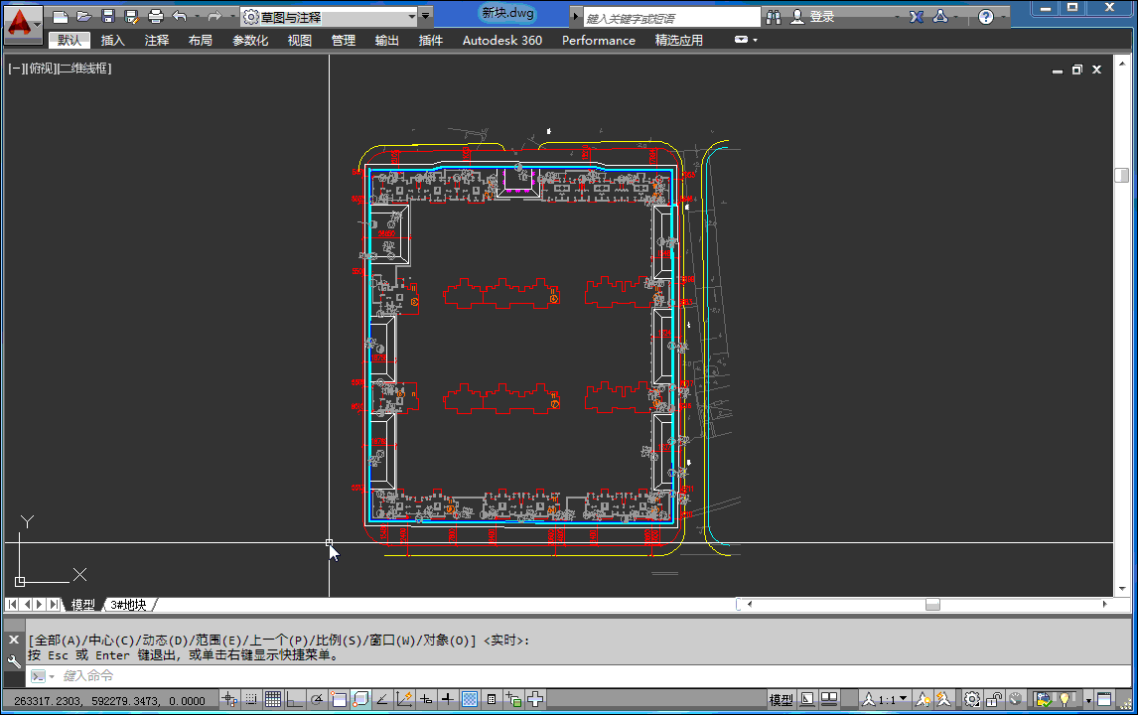This screenshot has height=715, width=1138.
Task: Toggle Dynamic UCS in status bar
Action: click(x=404, y=700)
